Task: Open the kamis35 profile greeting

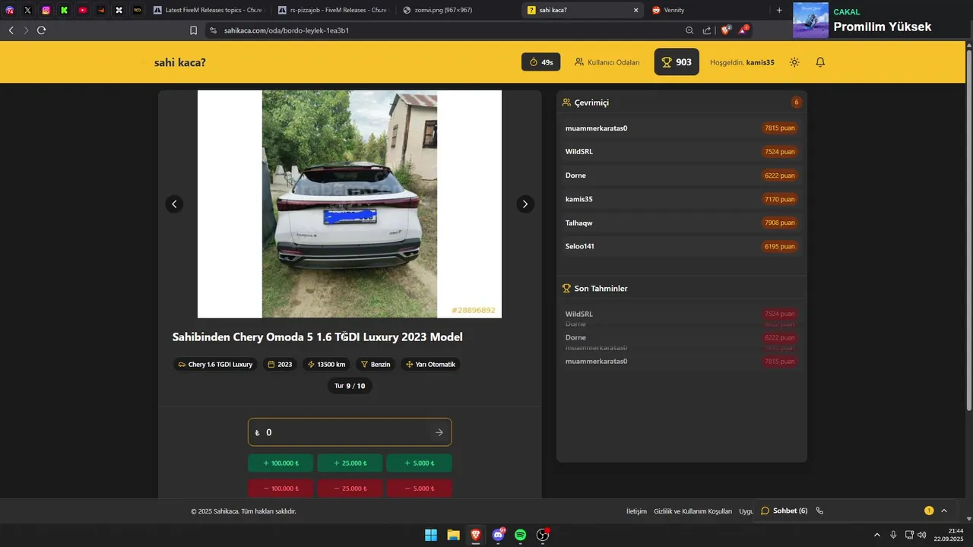Action: [742, 62]
